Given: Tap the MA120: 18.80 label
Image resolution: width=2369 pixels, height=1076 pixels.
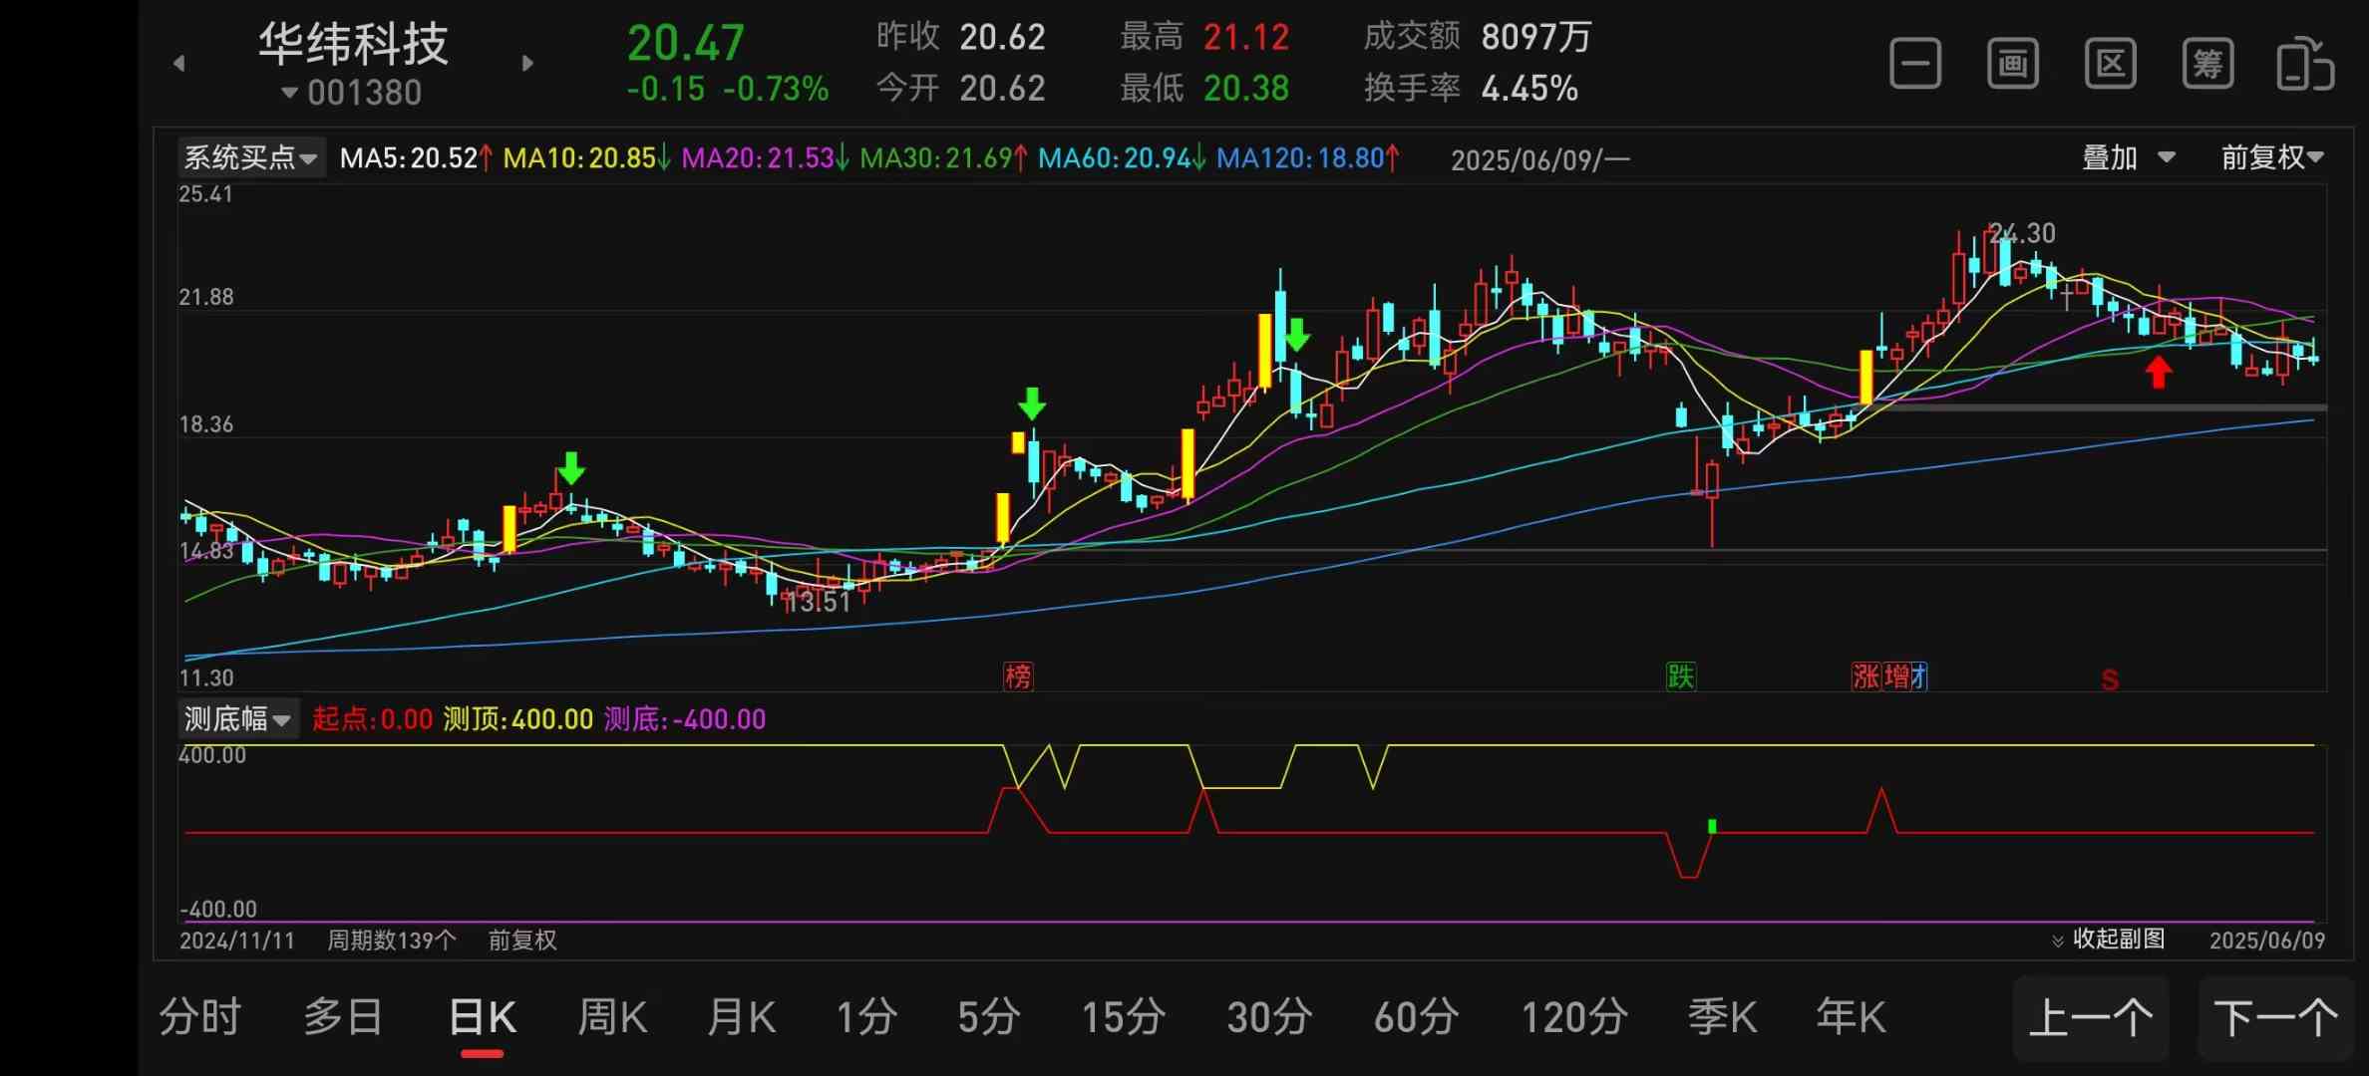Looking at the screenshot, I should (x=1308, y=157).
